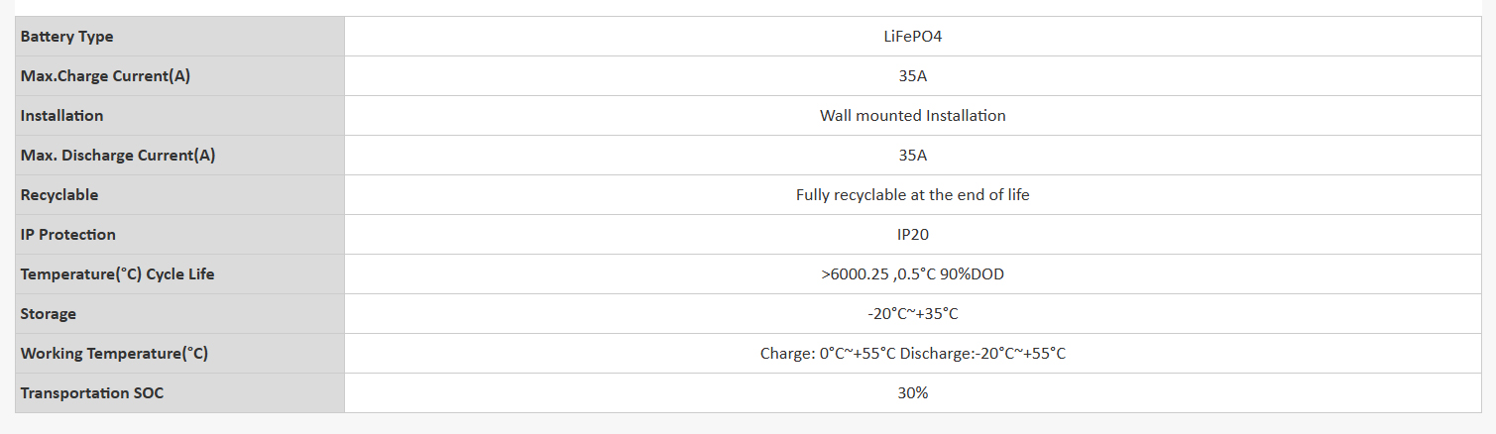Select the Recyclable row label
The width and height of the screenshot is (1496, 434).
(59, 195)
